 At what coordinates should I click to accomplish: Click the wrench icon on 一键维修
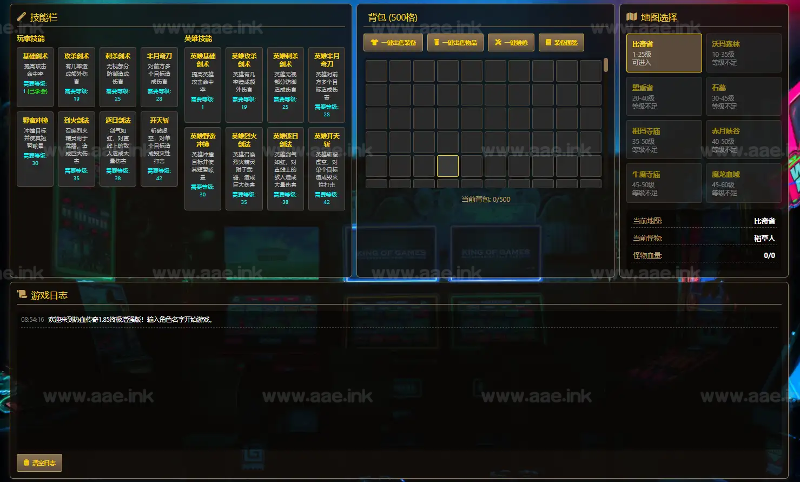tap(498, 43)
